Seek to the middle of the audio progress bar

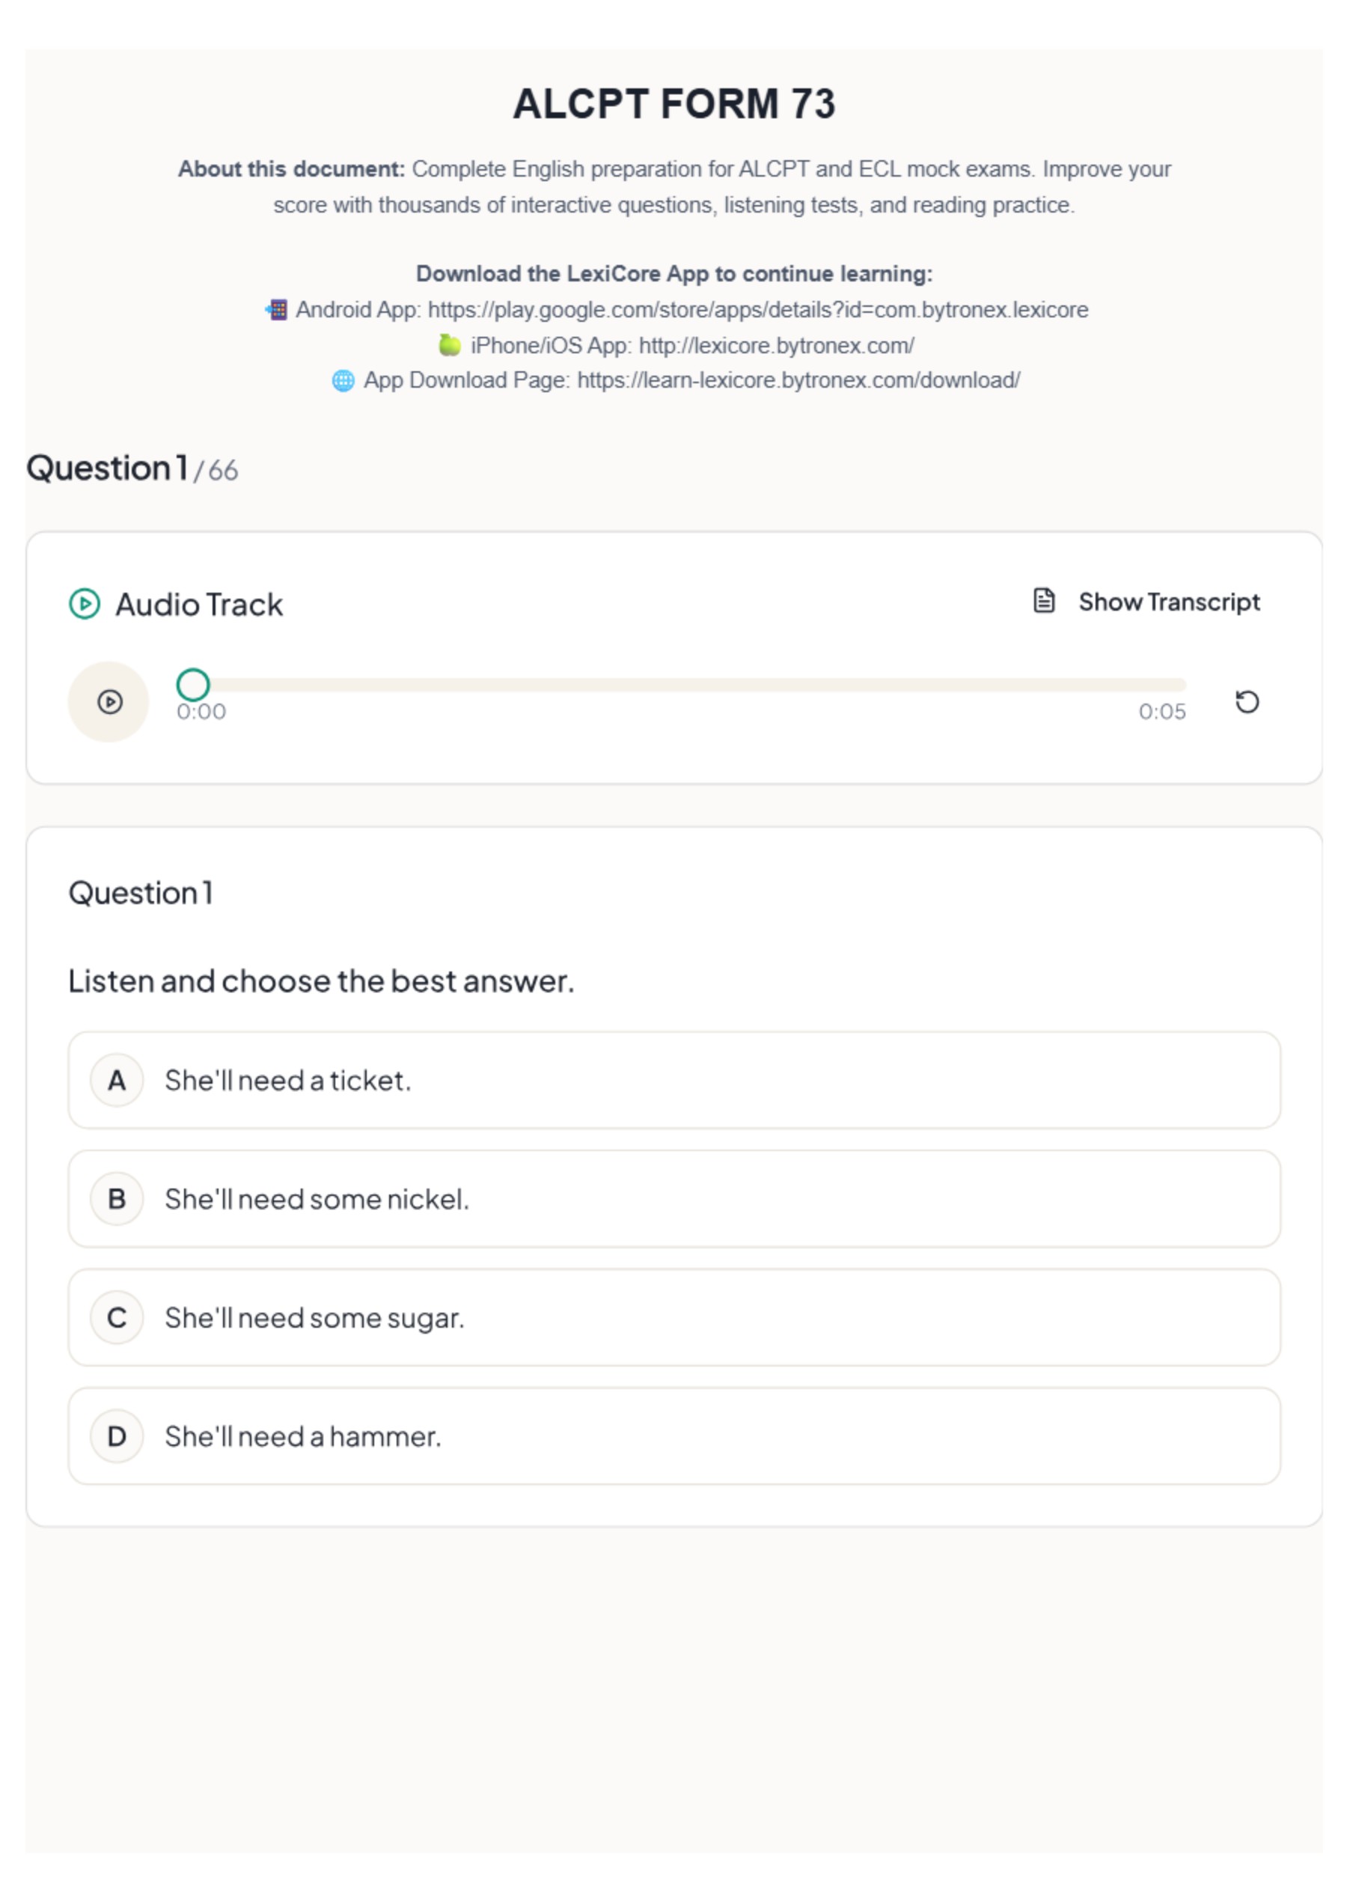click(x=681, y=685)
